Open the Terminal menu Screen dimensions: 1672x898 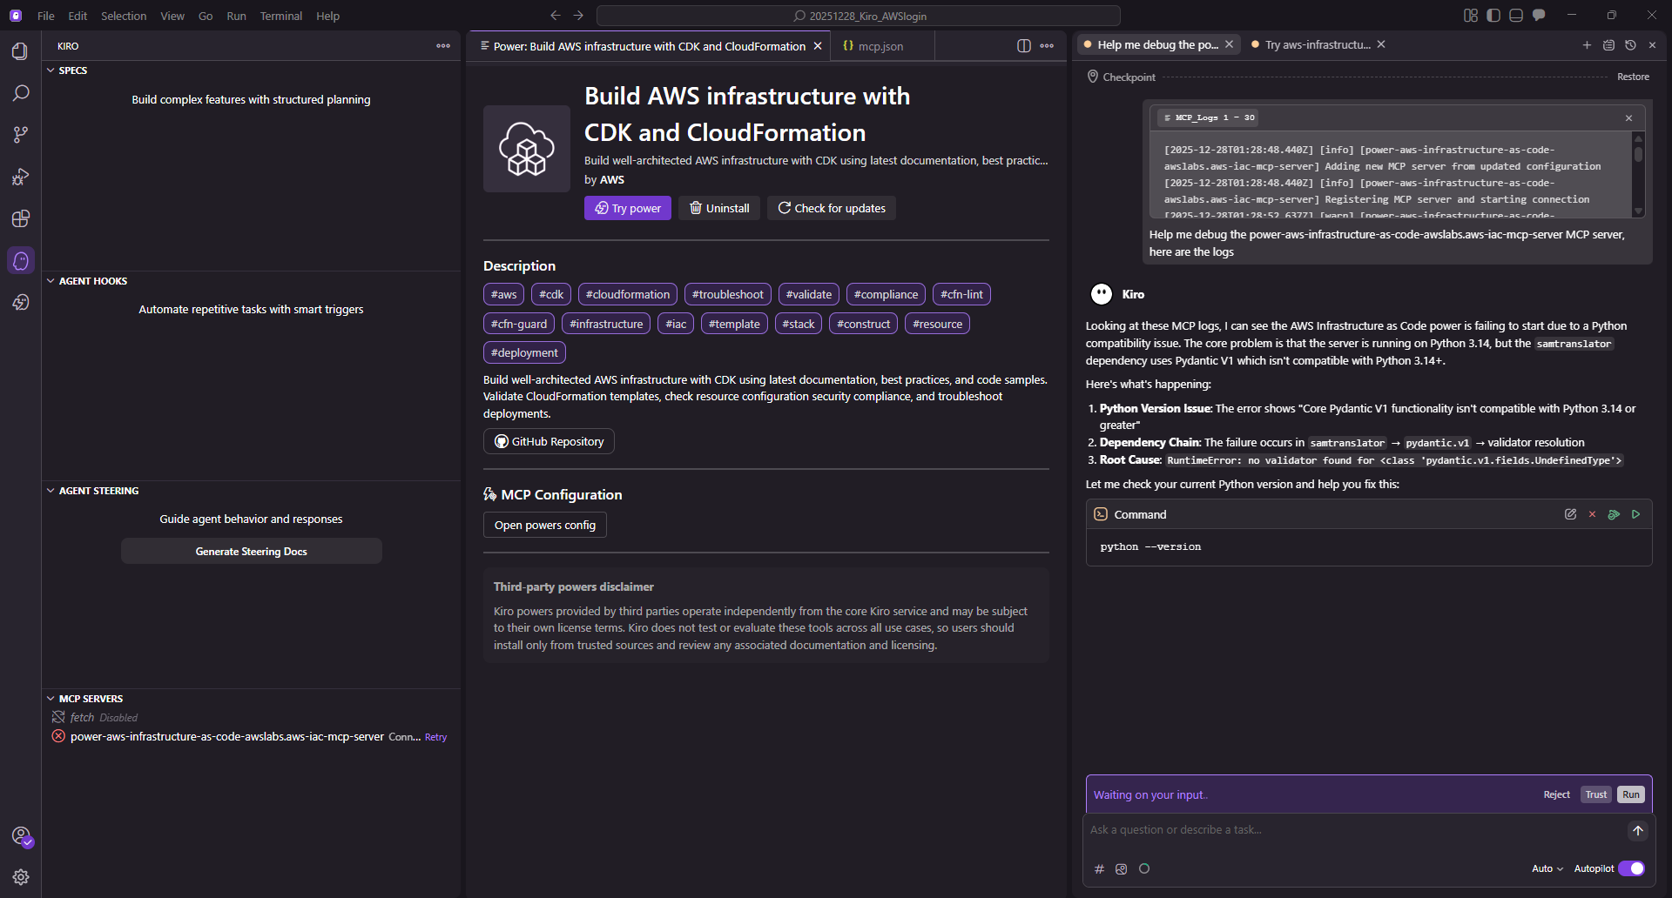pyautogui.click(x=280, y=16)
